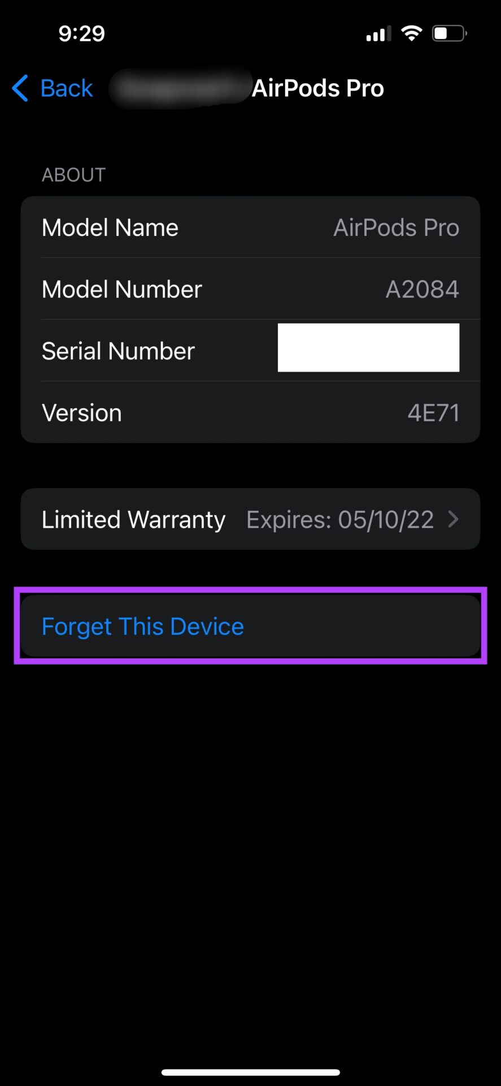The height and width of the screenshot is (1086, 501).
Task: Go Back to previous screen
Action: click(53, 88)
